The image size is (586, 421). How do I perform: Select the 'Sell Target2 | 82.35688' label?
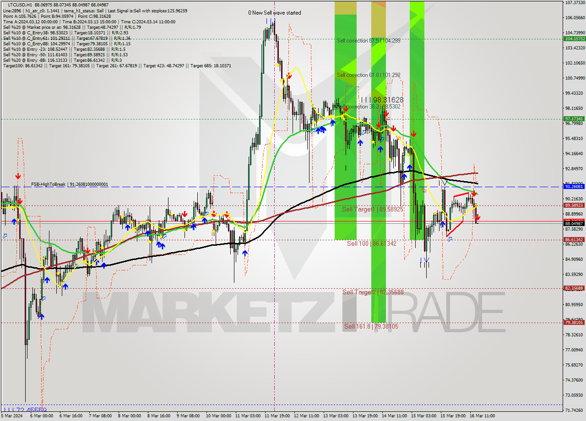373,292
